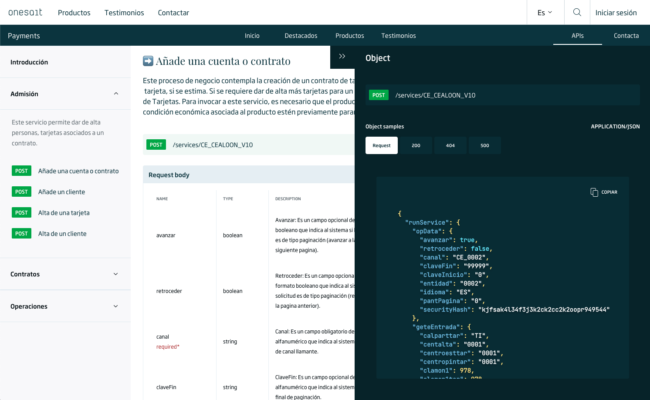Screen dimensions: 650x400
Task: Click the copy icon in code sample
Action: [594, 192]
